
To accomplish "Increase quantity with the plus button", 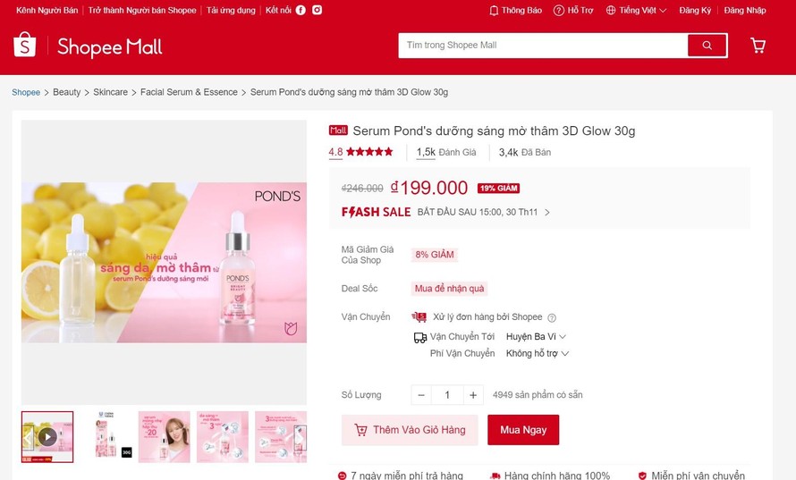I will point(473,395).
